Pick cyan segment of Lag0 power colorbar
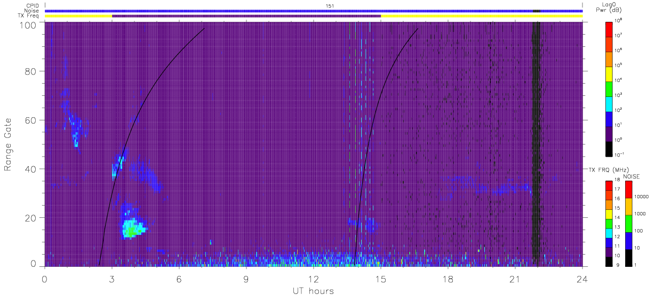The image size is (655, 302). [x=610, y=103]
